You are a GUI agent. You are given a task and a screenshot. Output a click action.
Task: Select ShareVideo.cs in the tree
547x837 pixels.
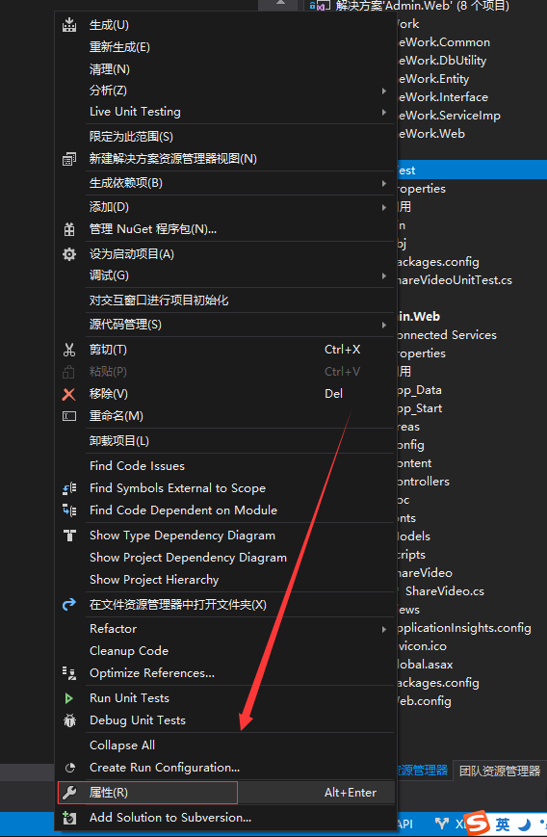(x=445, y=591)
